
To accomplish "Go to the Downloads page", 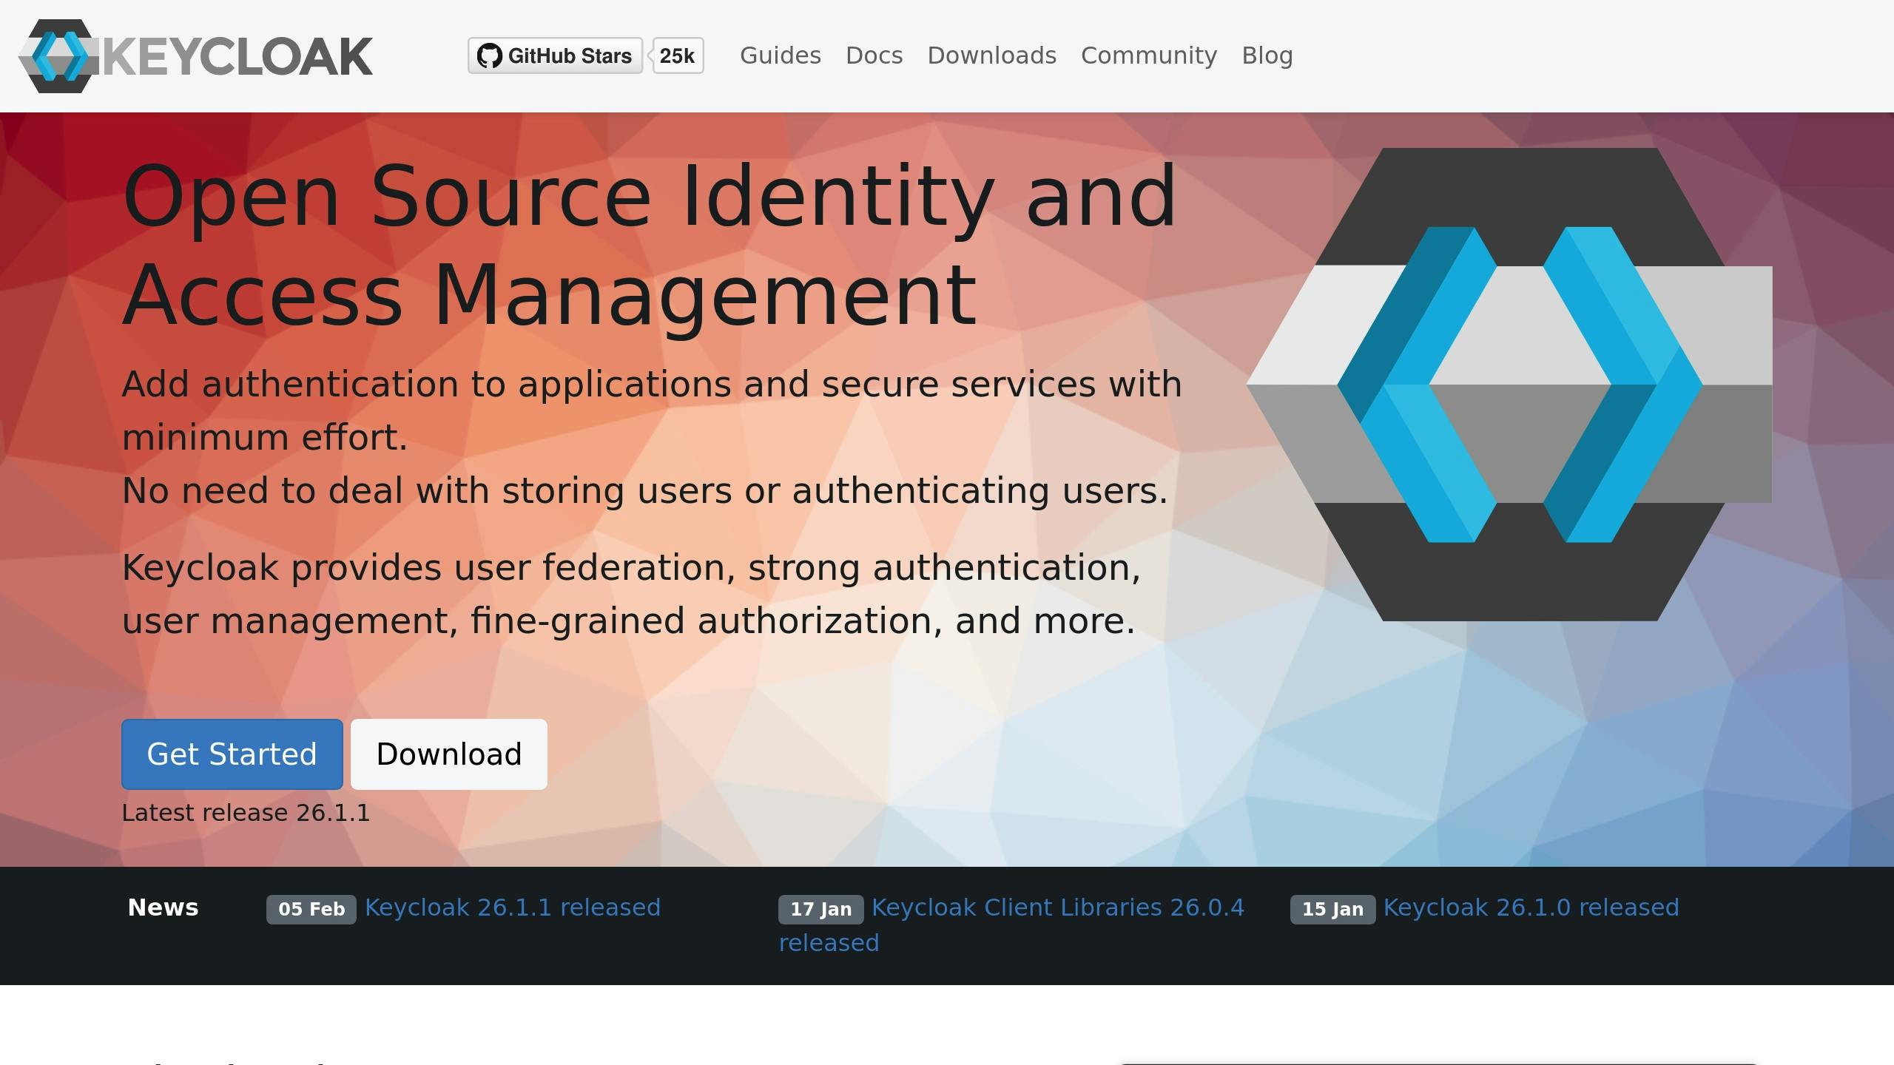I will point(992,55).
